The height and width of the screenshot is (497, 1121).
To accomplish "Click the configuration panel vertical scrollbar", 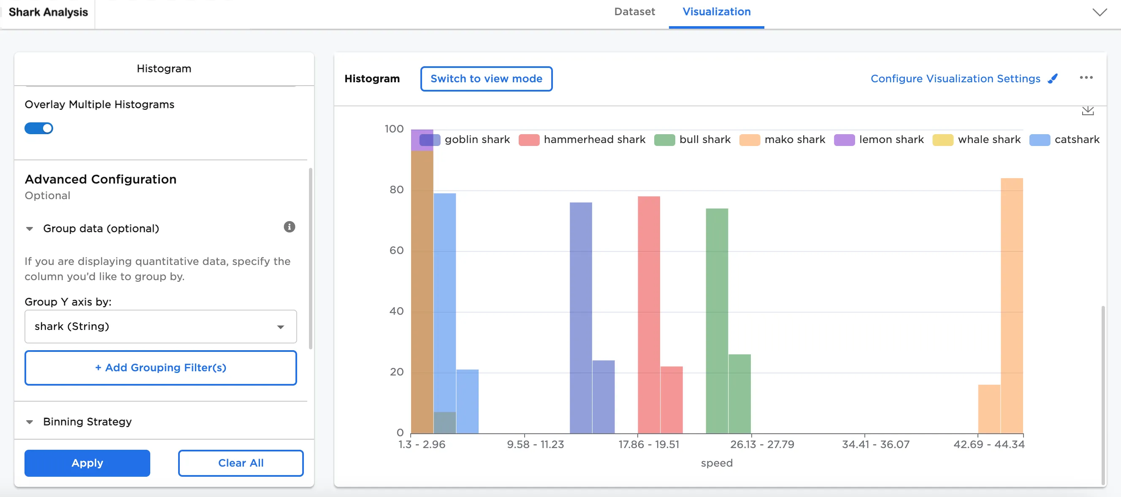I will tap(310, 258).
